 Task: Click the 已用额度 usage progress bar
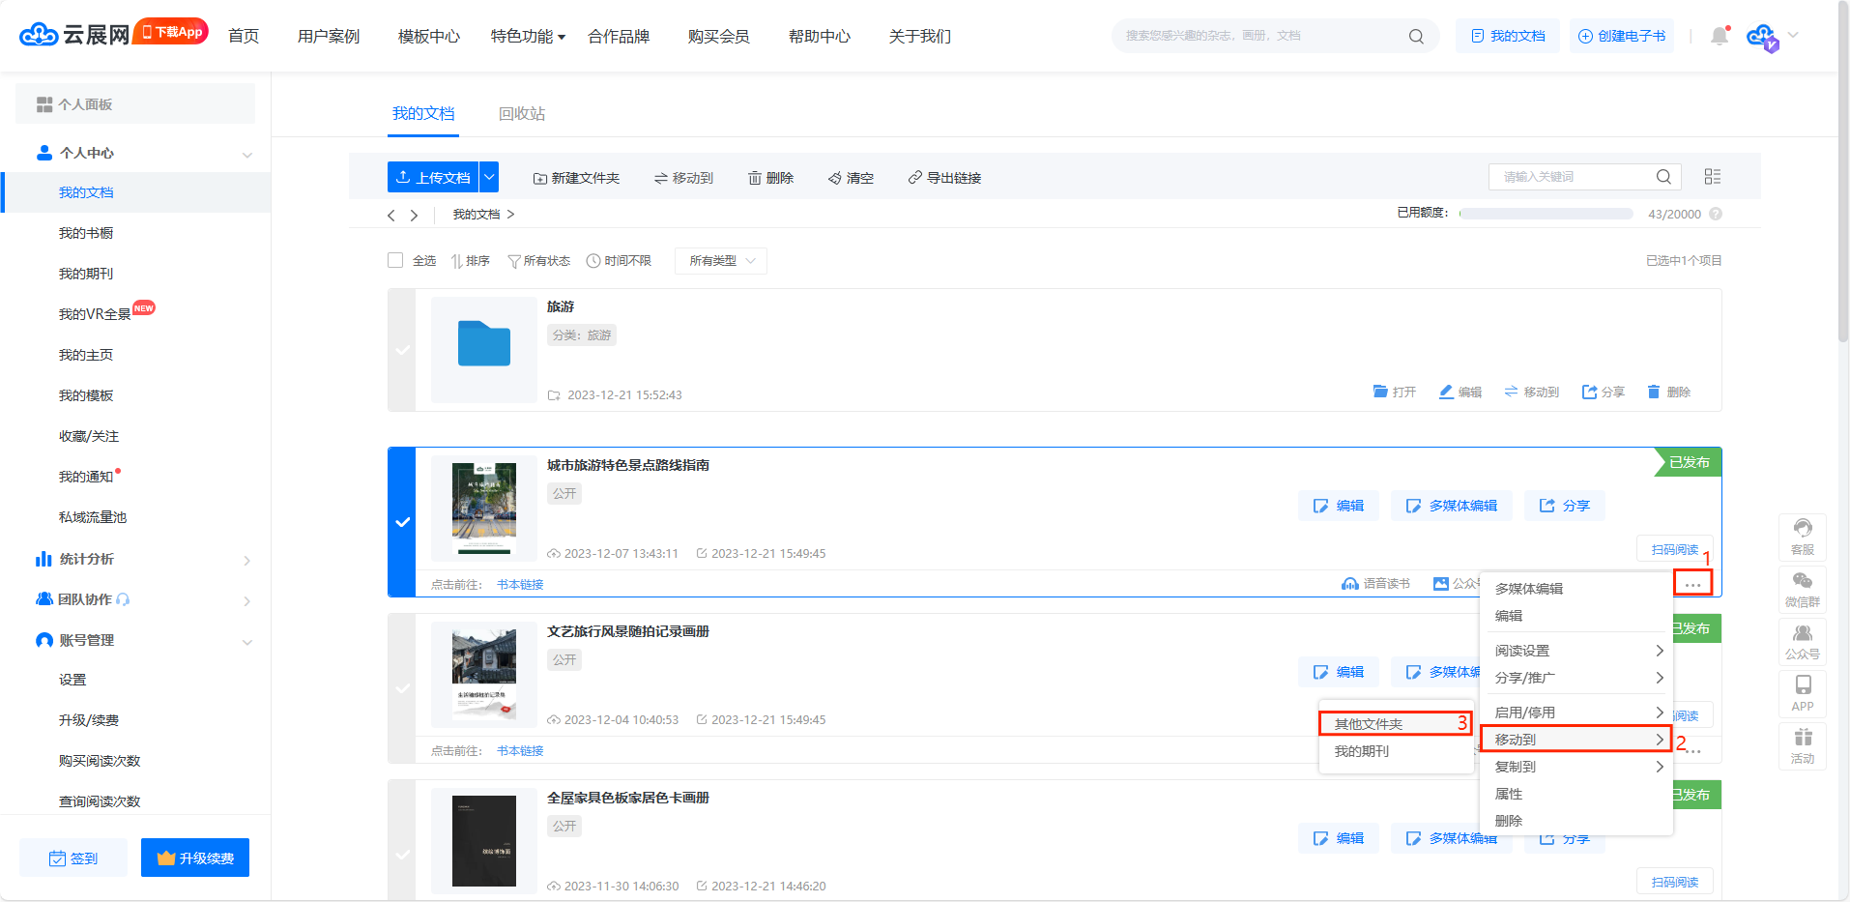pyautogui.click(x=1546, y=214)
